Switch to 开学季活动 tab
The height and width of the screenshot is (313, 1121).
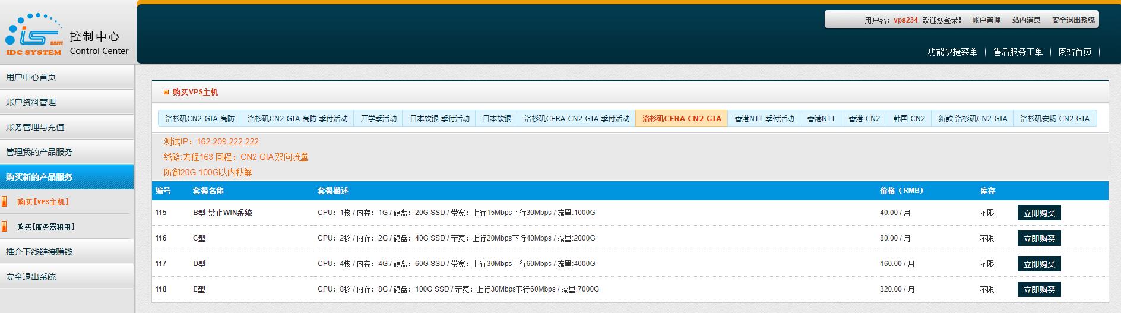pyautogui.click(x=378, y=118)
